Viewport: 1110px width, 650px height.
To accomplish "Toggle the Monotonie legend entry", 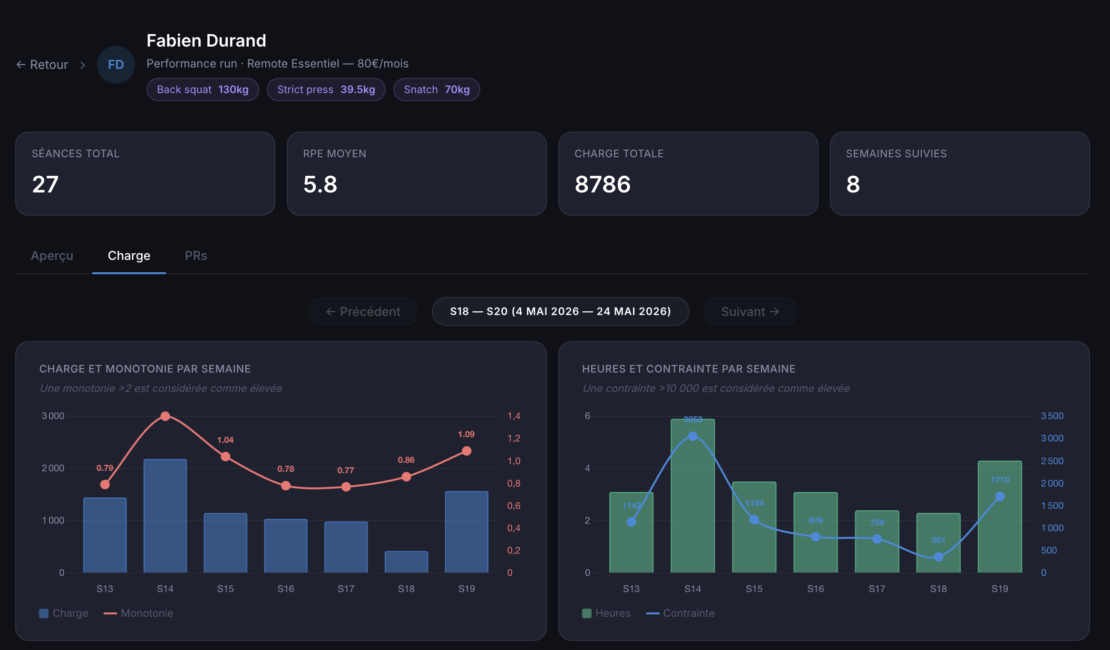I will (x=138, y=613).
